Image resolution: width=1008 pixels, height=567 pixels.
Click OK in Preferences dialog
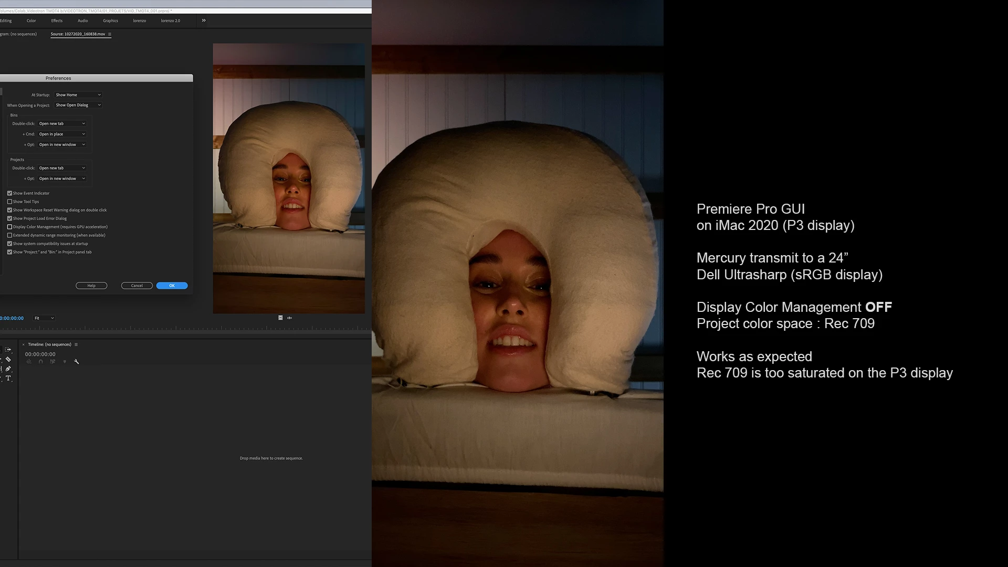click(172, 286)
